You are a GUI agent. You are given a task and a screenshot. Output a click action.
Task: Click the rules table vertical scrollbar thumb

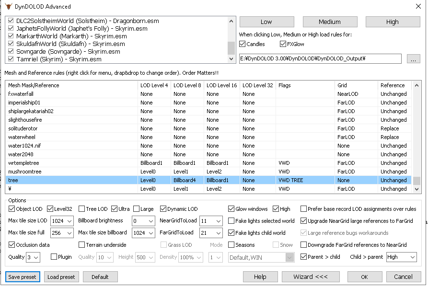tap(416, 181)
